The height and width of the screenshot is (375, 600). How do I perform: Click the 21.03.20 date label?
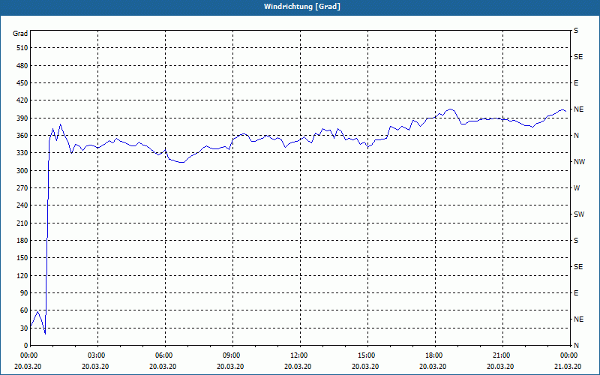568,367
